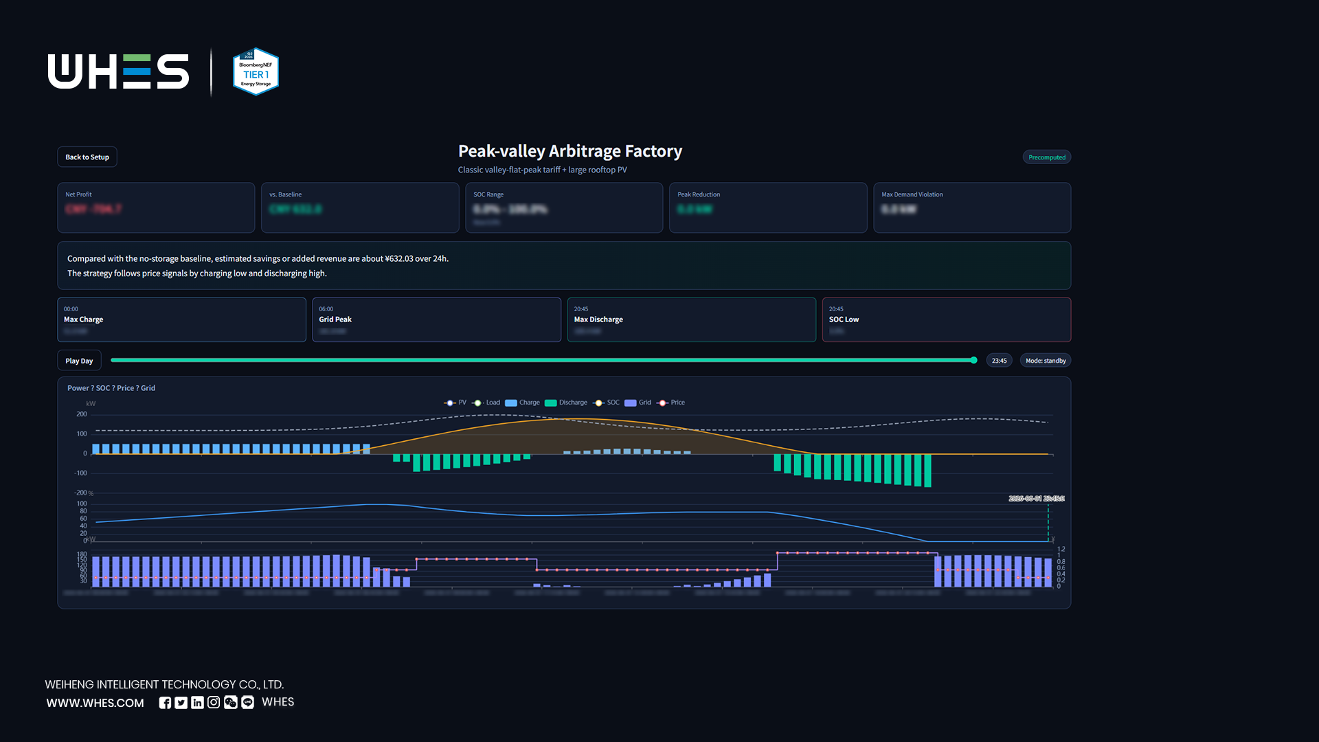
Task: Open the WWW.WHES.COM link
Action: pyautogui.click(x=95, y=703)
